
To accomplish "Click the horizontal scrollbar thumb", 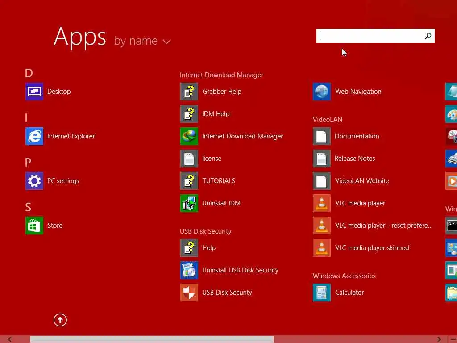I will [152, 339].
